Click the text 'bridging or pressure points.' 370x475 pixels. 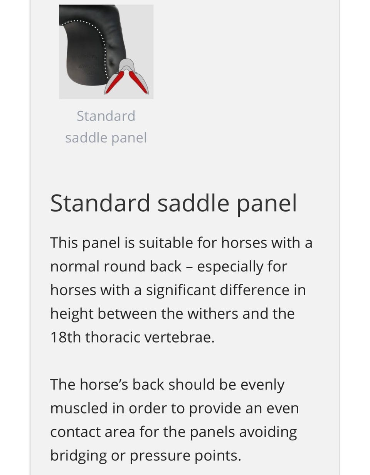pos(146,455)
